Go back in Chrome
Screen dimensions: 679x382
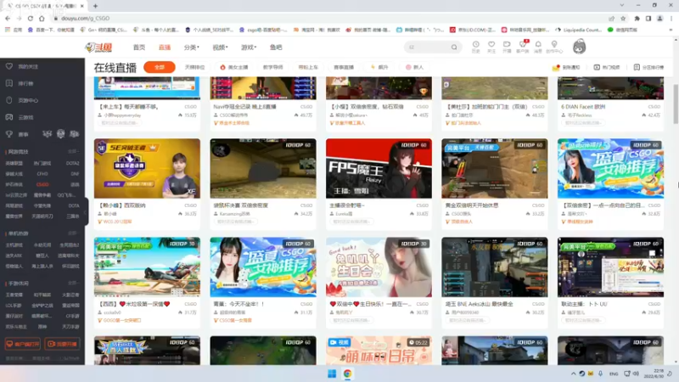[x=8, y=18]
